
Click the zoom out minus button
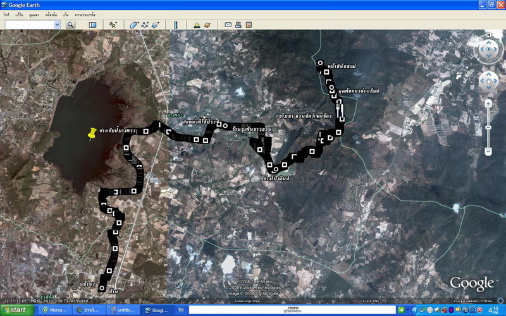click(x=488, y=151)
